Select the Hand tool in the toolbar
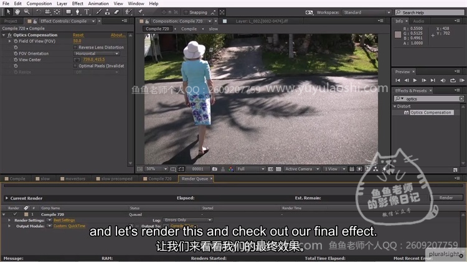 pos(17,12)
